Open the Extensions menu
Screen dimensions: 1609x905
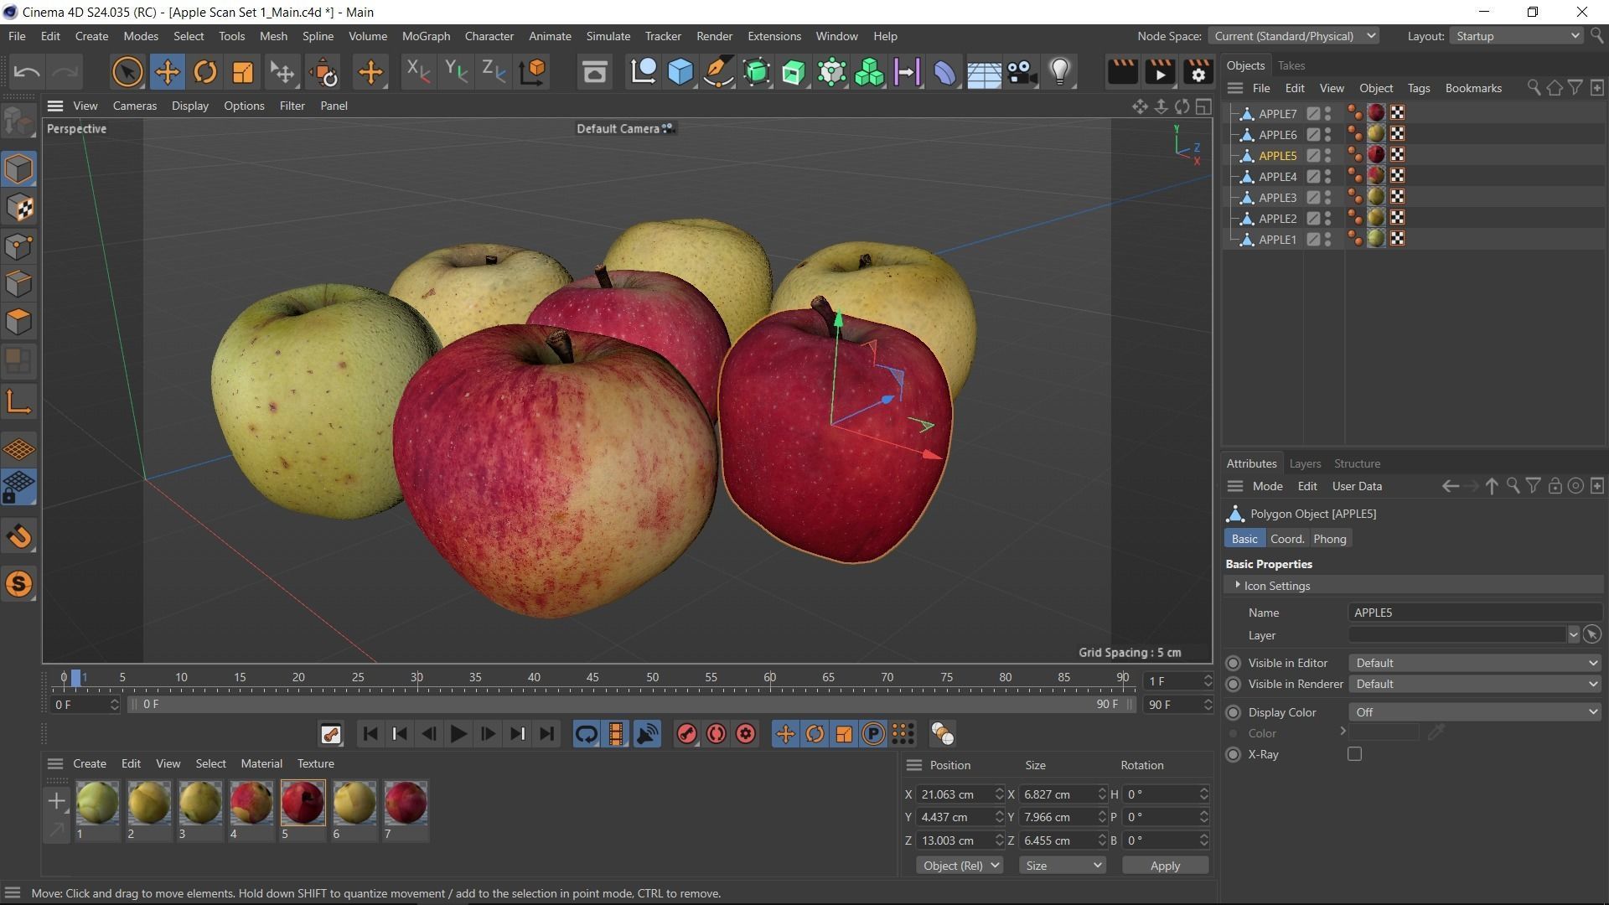(774, 36)
